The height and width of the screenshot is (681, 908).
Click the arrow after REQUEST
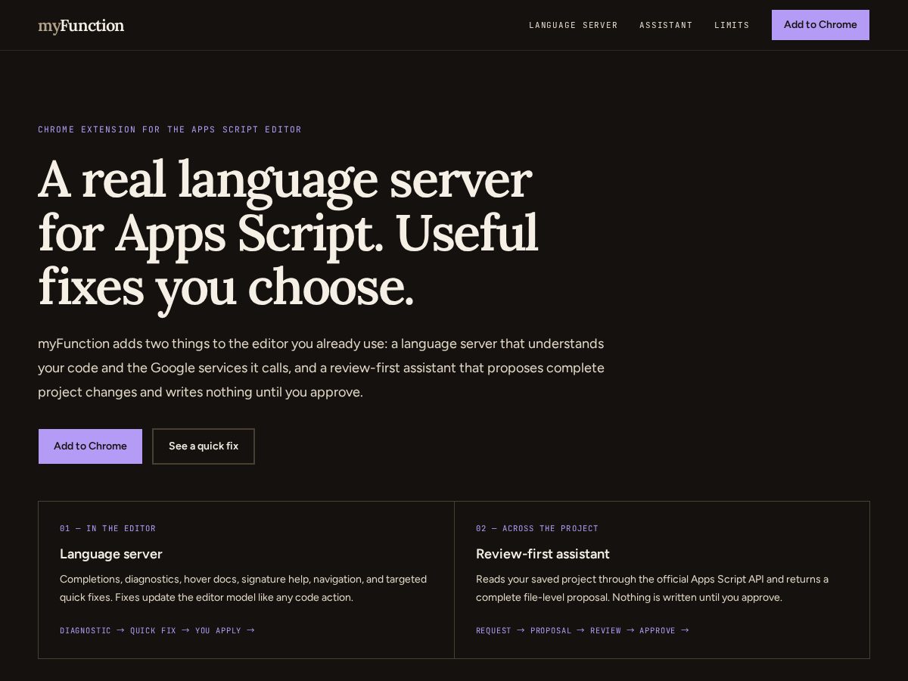[521, 630]
